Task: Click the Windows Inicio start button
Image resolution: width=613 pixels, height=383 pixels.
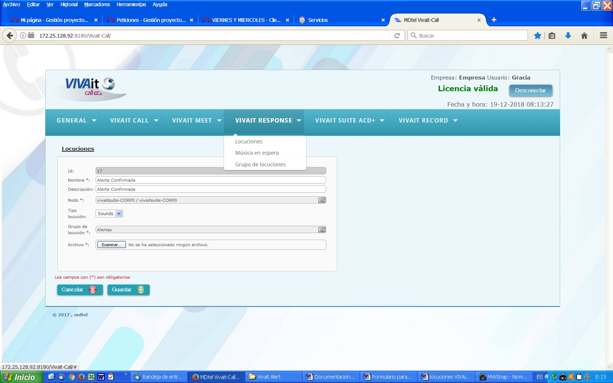Action: (x=22, y=377)
